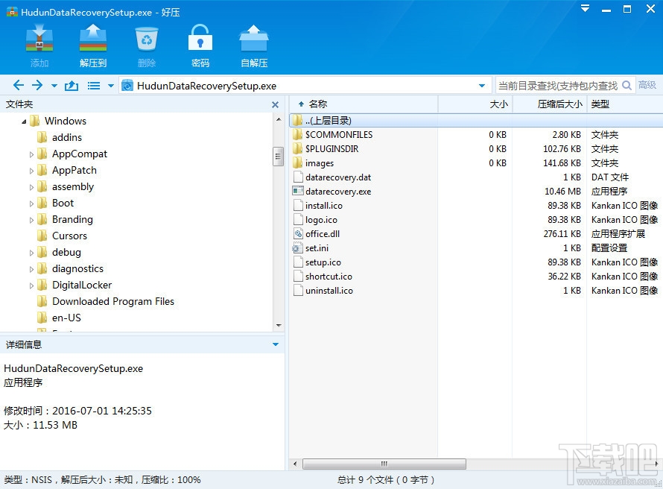
Task: Select logo.ico file icon
Action: 298,220
